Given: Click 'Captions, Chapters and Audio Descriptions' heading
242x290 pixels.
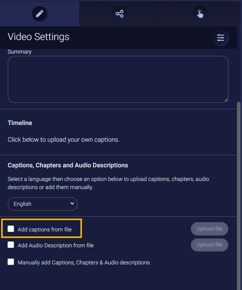Looking at the screenshot, I should 68,165.
